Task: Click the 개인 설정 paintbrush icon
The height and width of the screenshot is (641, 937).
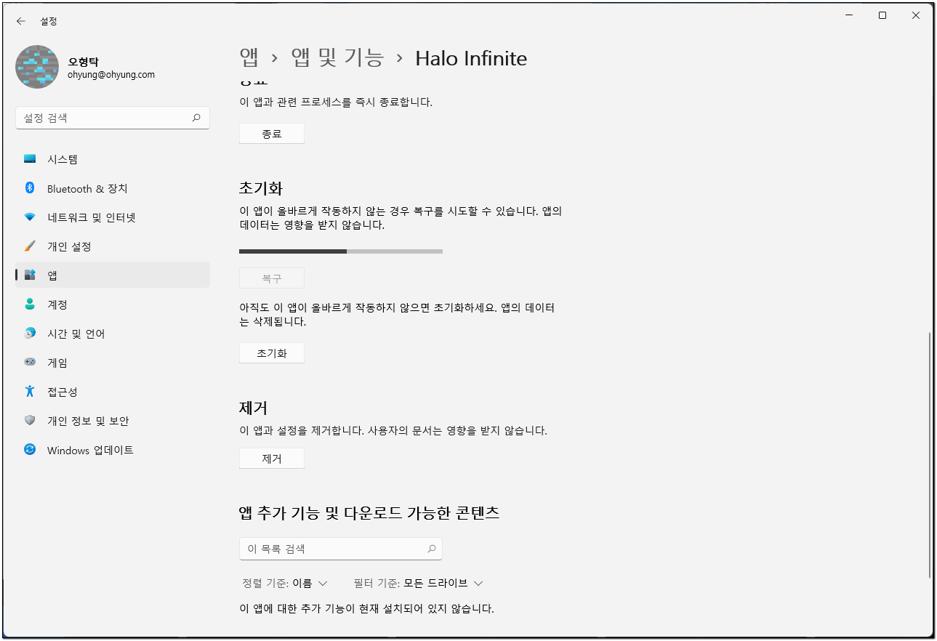Action: click(30, 246)
